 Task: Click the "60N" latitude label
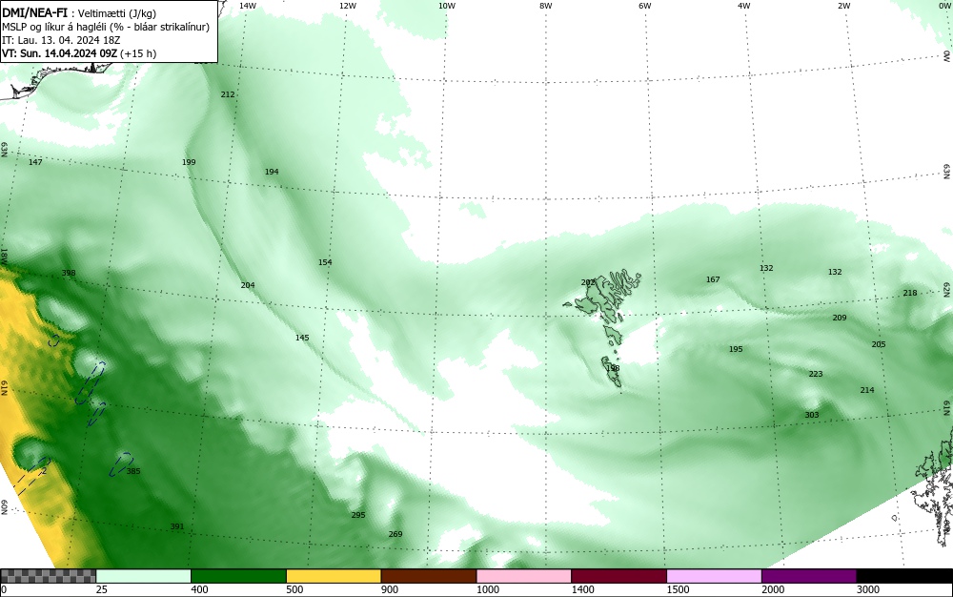click(x=4, y=507)
